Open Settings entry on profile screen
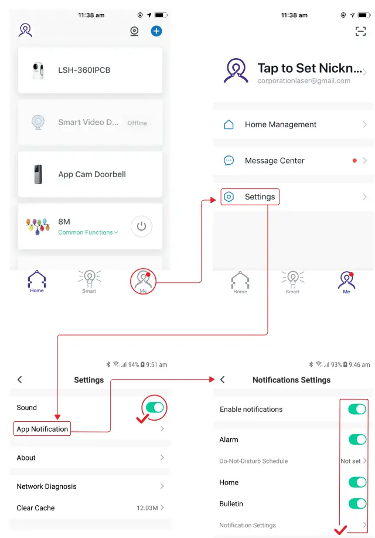This screenshot has width=375, height=538. pyautogui.click(x=294, y=197)
